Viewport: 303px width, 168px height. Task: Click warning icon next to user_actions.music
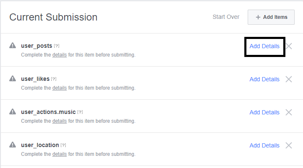tap(13, 111)
